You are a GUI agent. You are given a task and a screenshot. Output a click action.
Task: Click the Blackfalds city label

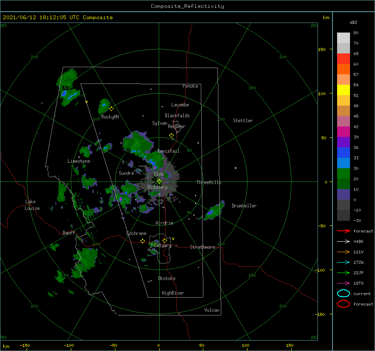pyautogui.click(x=177, y=116)
